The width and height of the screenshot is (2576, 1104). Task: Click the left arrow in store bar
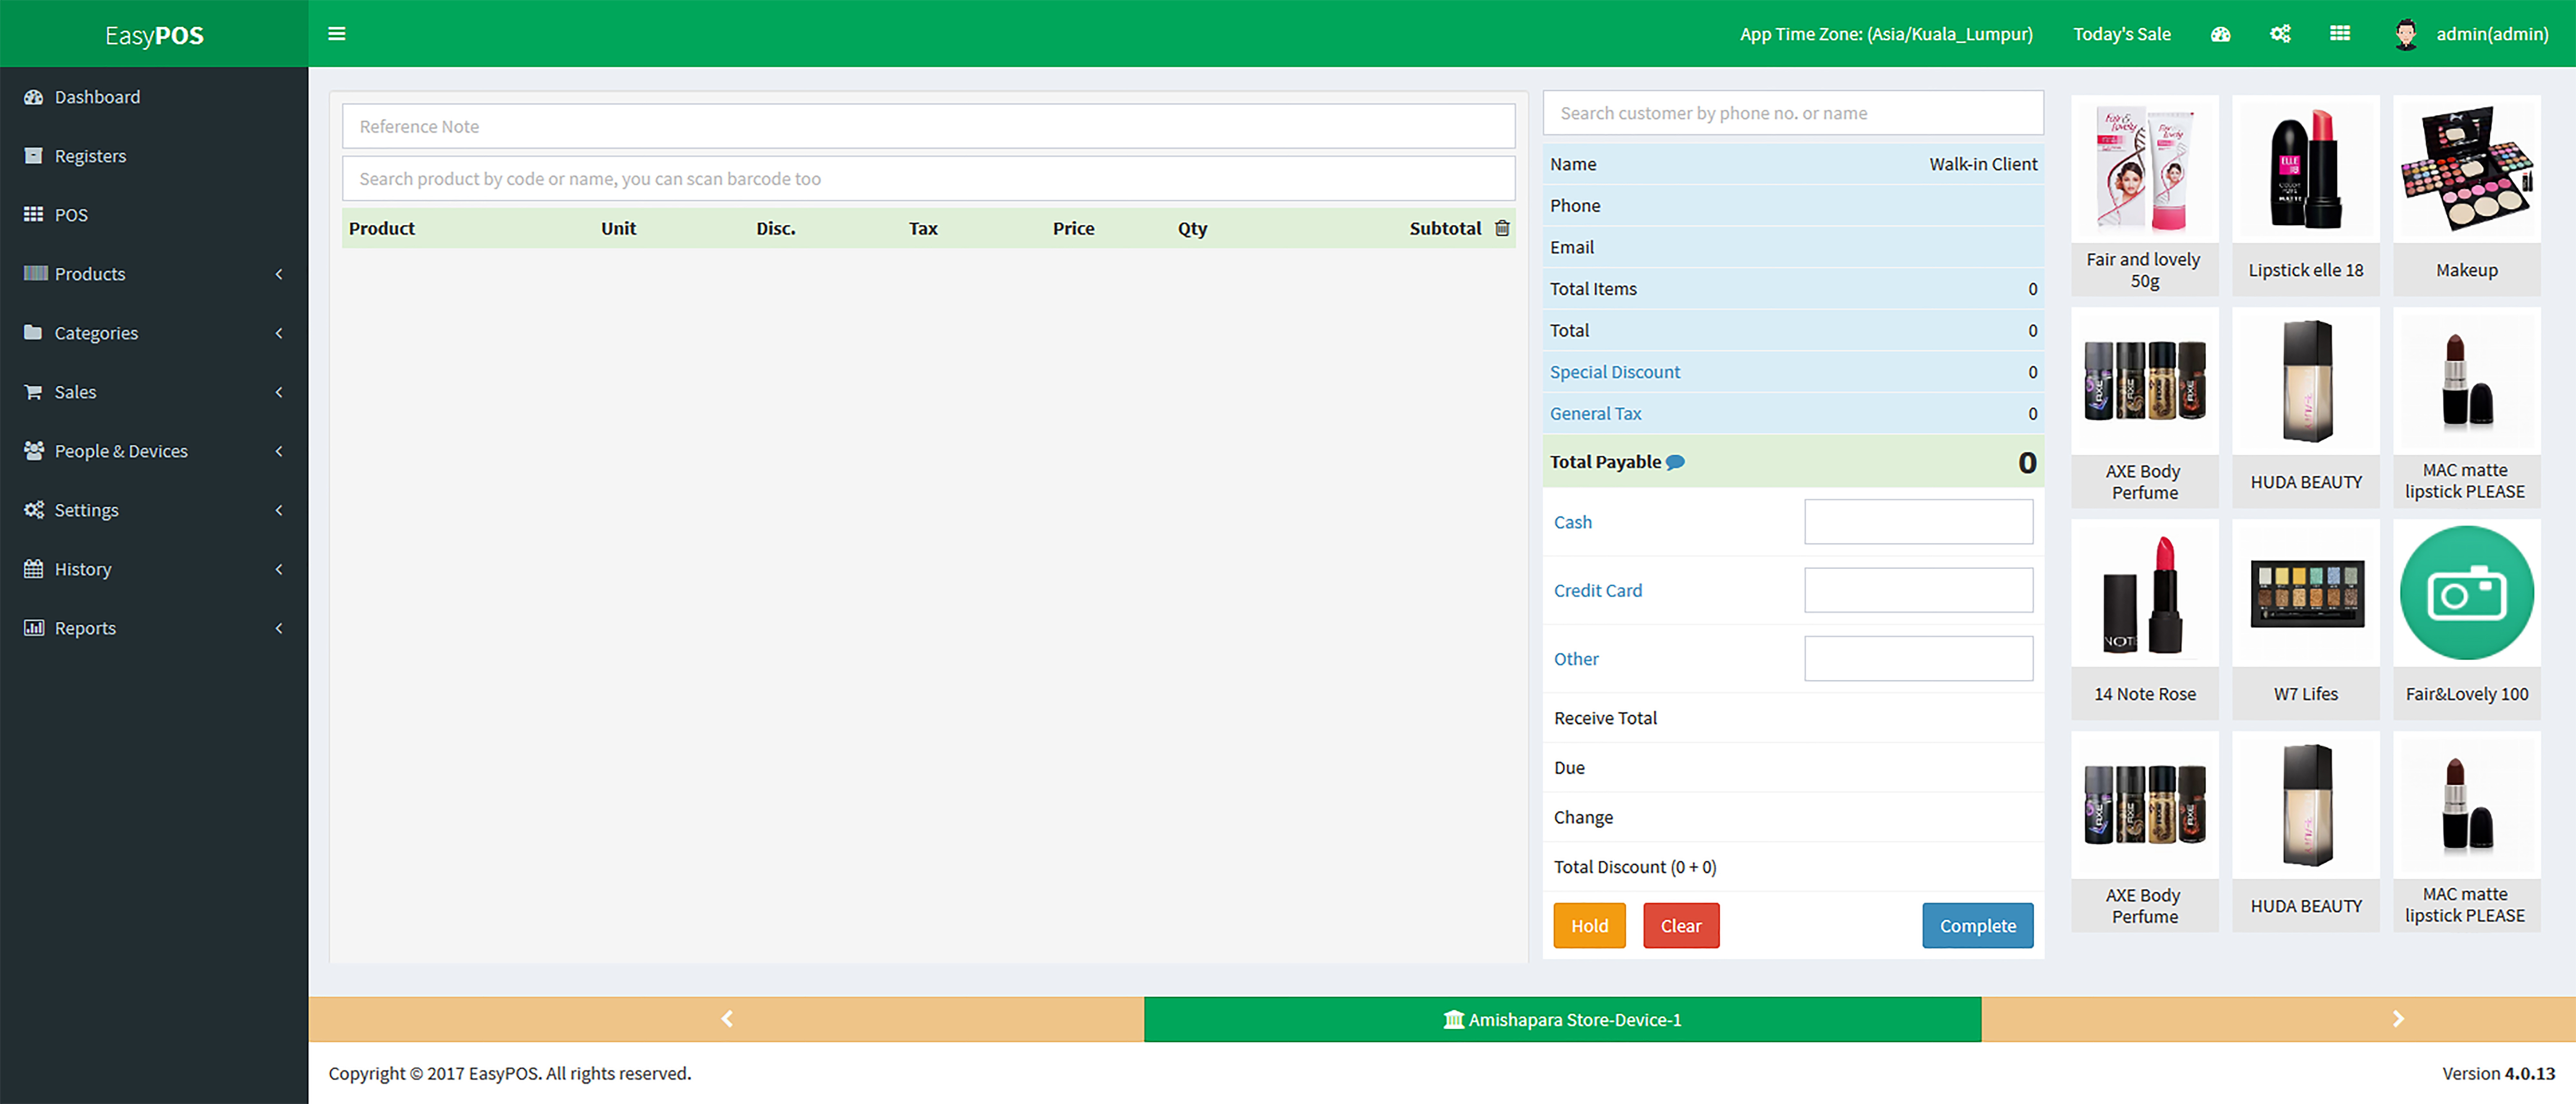point(727,1019)
